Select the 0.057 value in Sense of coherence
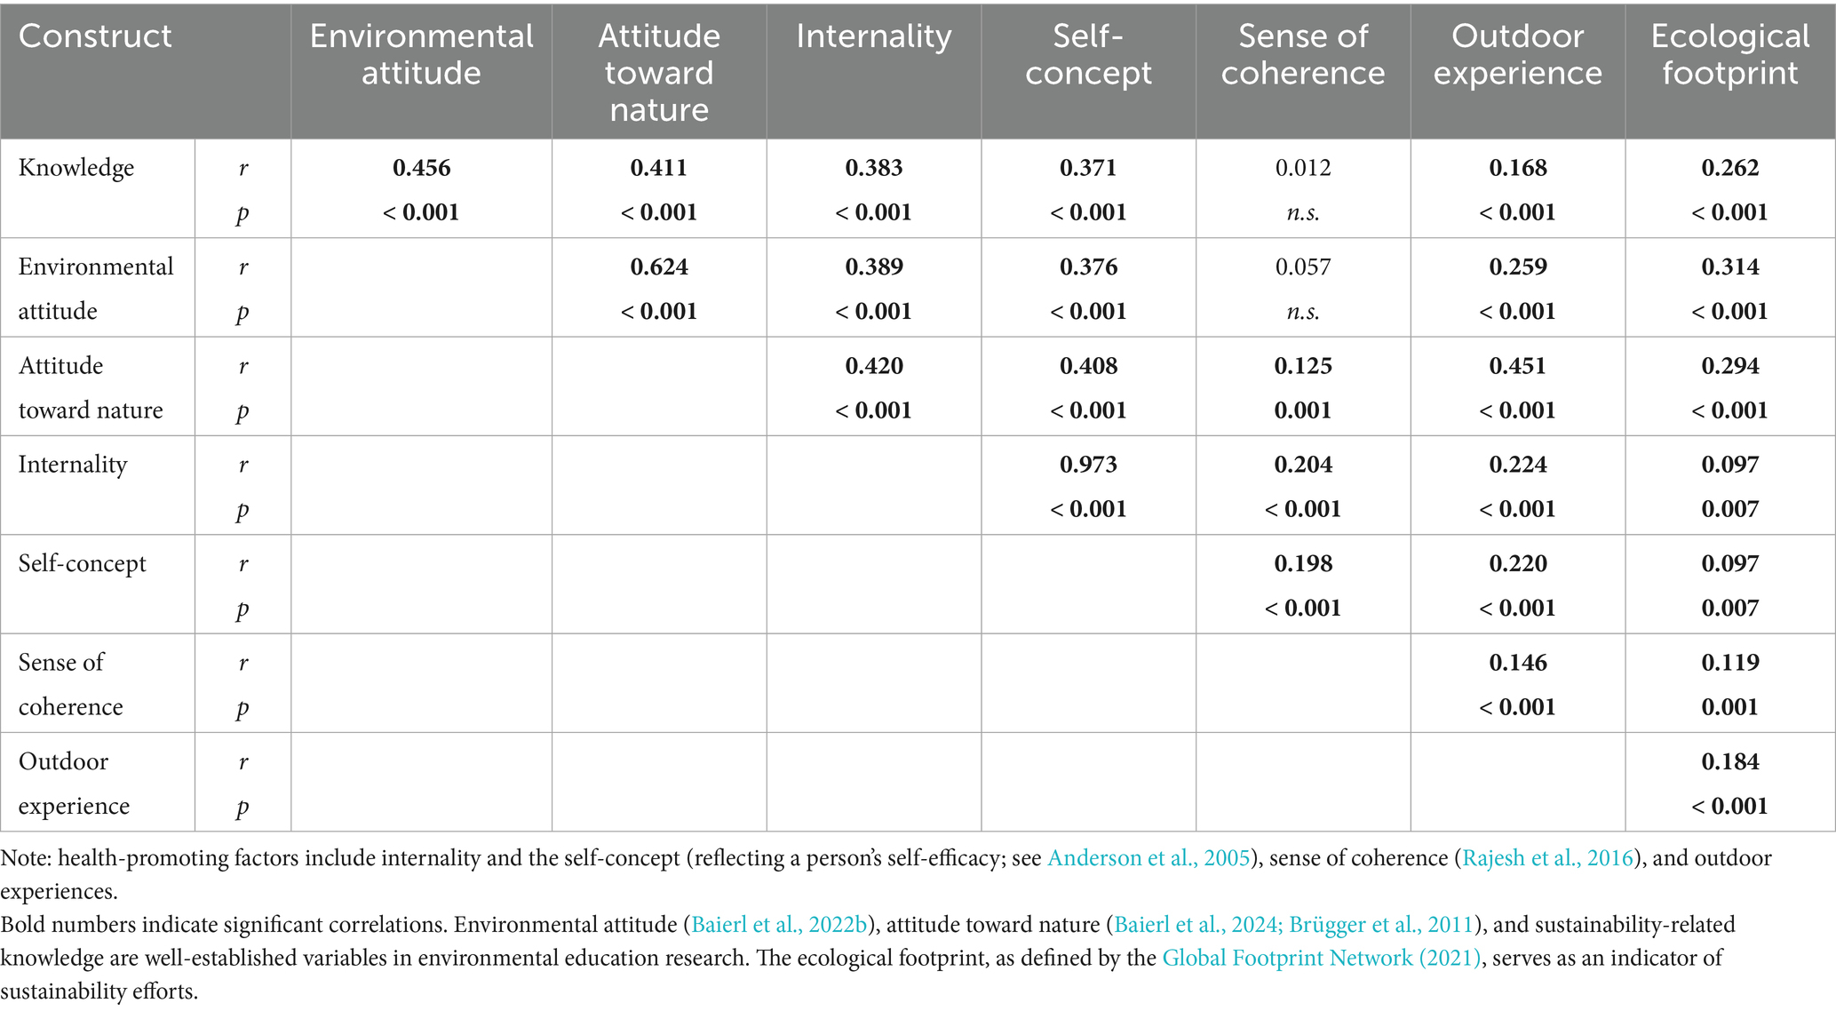 point(1302,267)
